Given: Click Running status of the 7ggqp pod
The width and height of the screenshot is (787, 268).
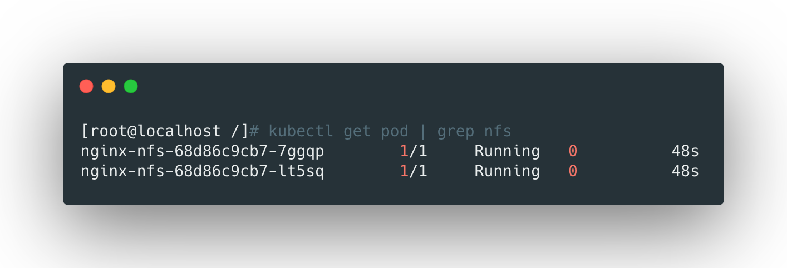Looking at the screenshot, I should click(506, 151).
